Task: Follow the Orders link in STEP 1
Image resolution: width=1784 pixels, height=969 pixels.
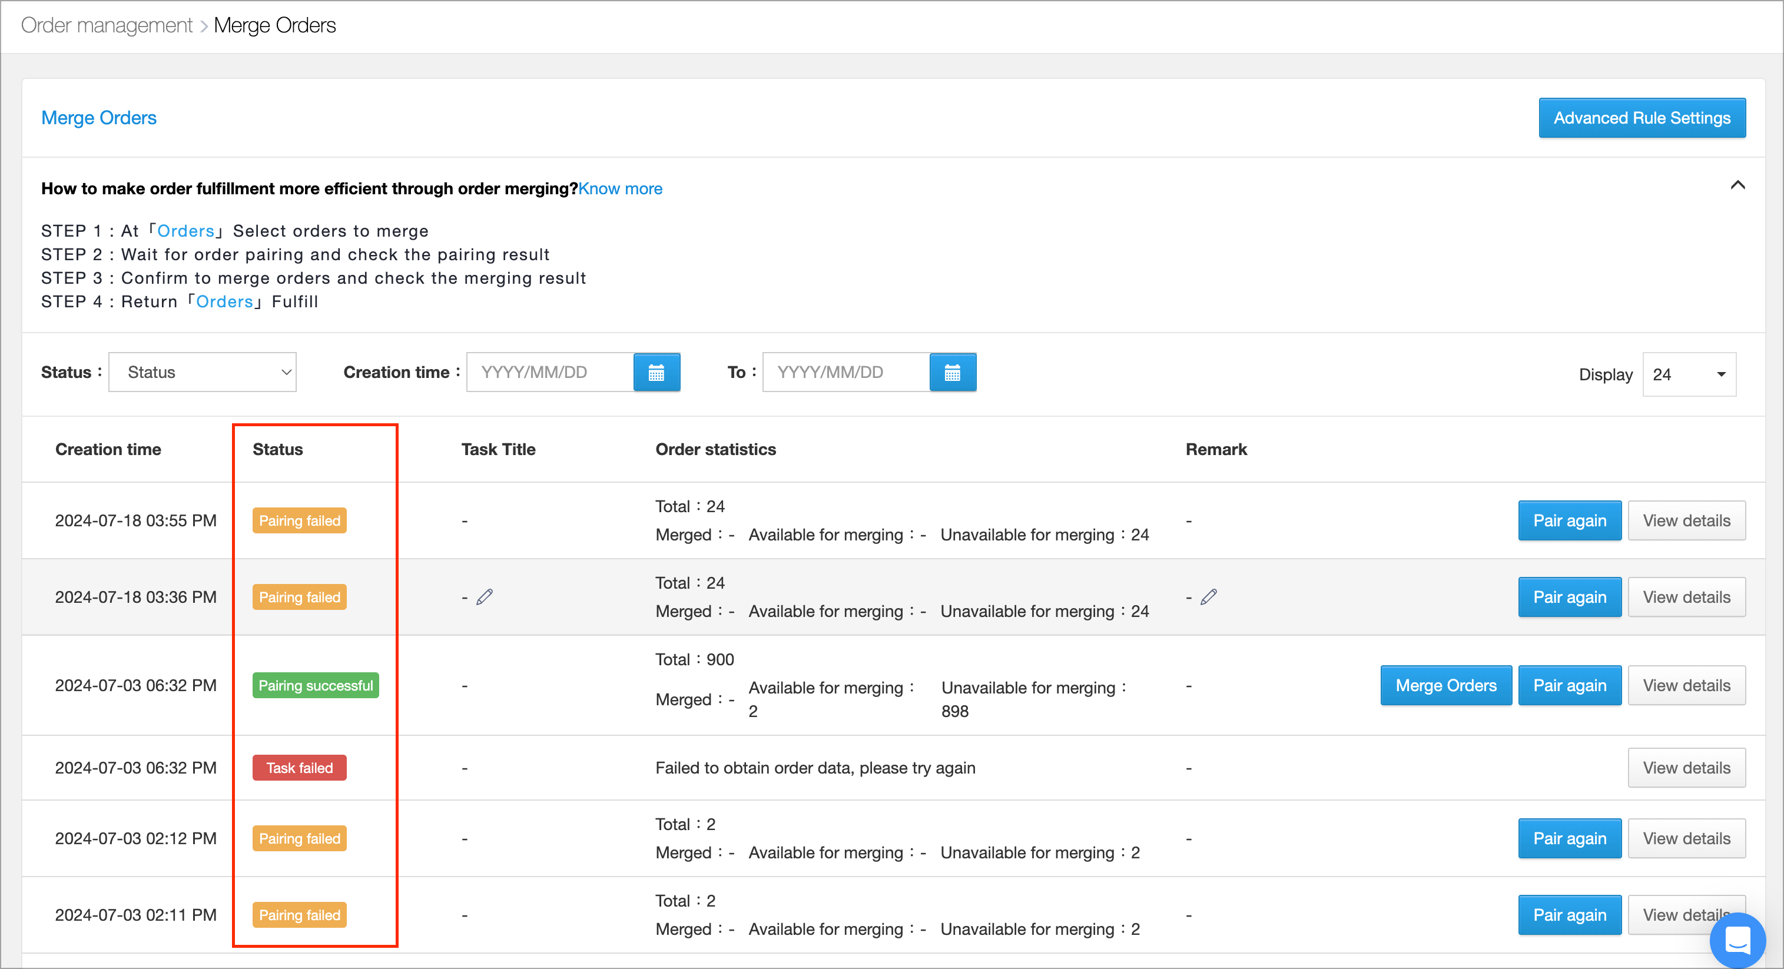Action: (x=185, y=231)
